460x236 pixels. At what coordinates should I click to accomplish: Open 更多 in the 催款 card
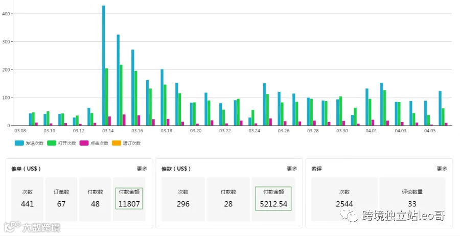pos(292,169)
